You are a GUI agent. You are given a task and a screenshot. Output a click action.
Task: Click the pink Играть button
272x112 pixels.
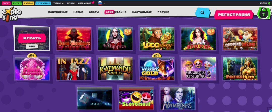pyautogui.click(x=32, y=38)
